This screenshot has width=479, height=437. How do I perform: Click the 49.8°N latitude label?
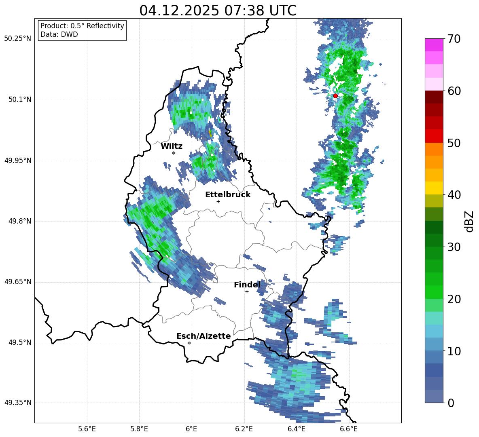[x=20, y=221]
